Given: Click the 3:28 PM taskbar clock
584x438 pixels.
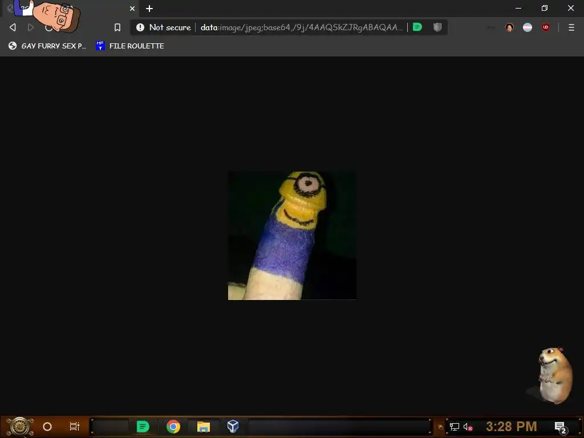Looking at the screenshot, I should click(512, 427).
